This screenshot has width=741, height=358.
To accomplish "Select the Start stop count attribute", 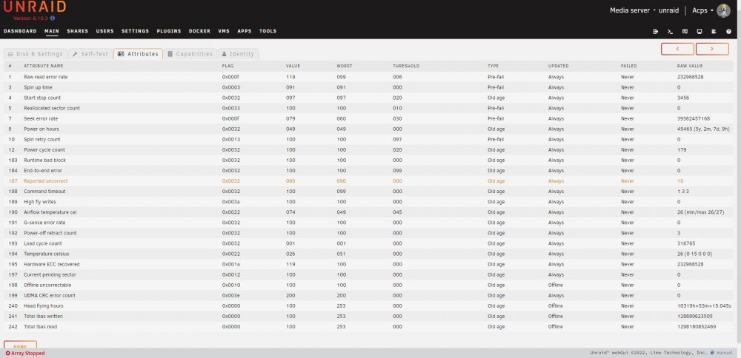I will tap(42, 98).
